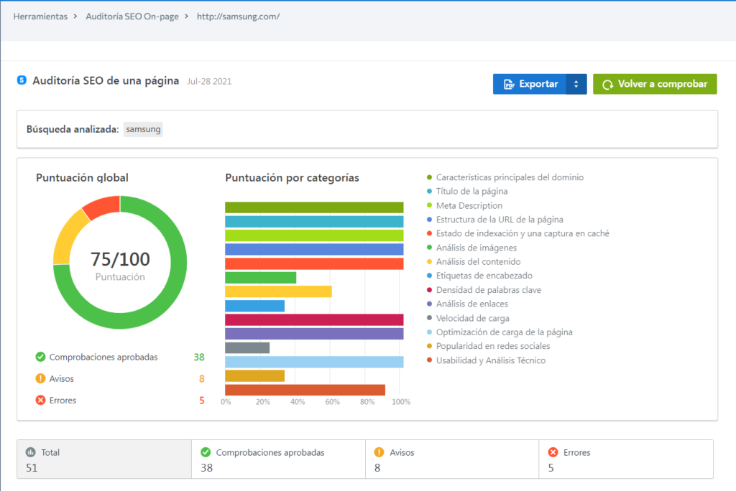This screenshot has height=491, width=736.
Task: Click the red 5 count under the donut chart
Action: (x=202, y=401)
